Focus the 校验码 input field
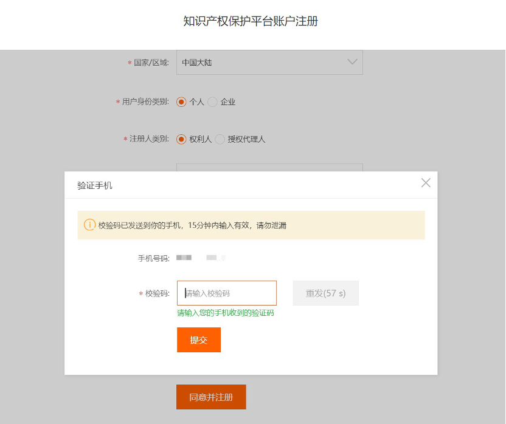This screenshot has width=506, height=424. (226, 293)
